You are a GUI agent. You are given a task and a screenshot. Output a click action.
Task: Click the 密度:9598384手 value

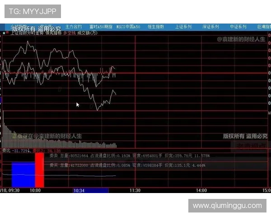tap(147, 165)
